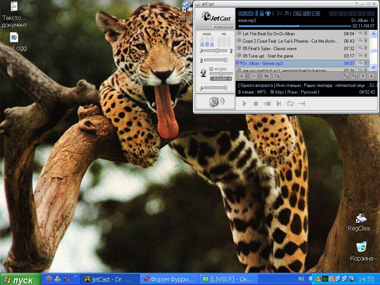Screen dimensions: 380x285
Task: Expand the add (+) track dropdown arrow
Action: 246,76
